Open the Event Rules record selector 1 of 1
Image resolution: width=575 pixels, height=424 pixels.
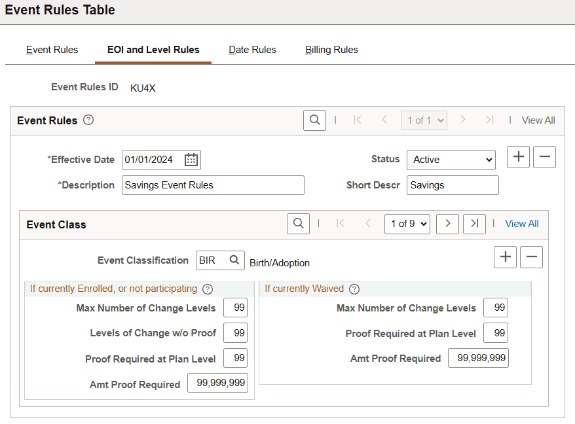[424, 120]
